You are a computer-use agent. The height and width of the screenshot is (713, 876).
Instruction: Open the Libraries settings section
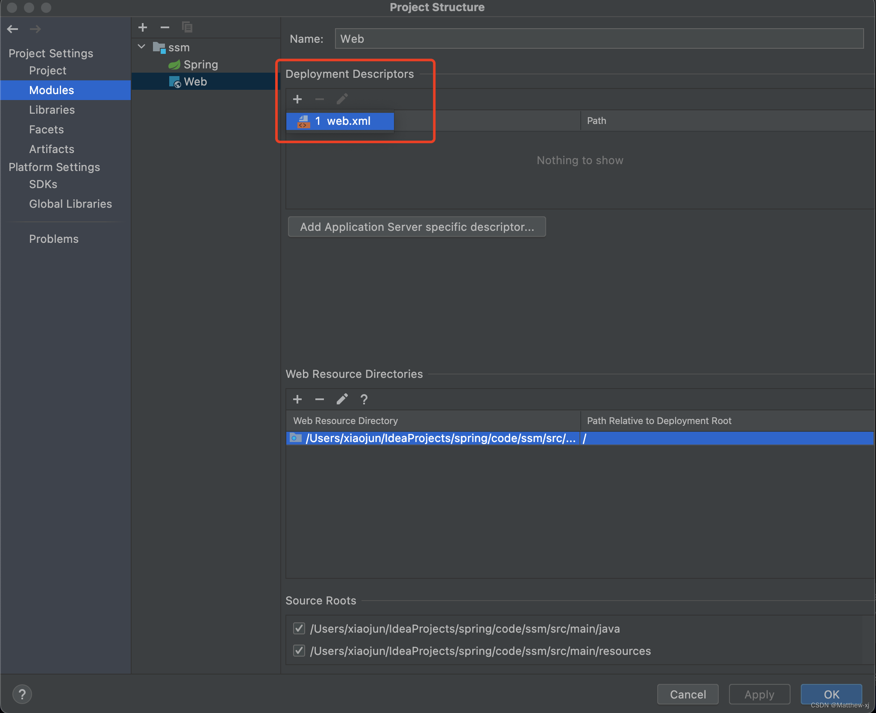[x=52, y=110]
